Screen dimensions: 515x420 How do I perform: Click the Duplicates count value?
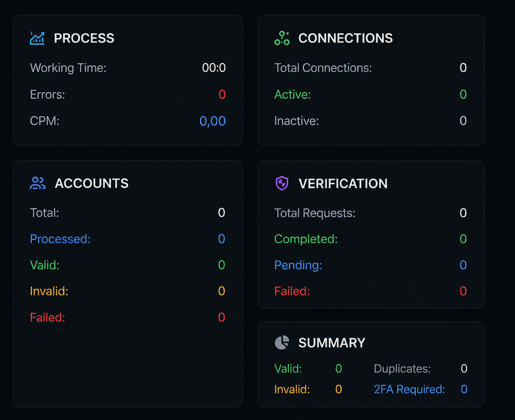464,368
